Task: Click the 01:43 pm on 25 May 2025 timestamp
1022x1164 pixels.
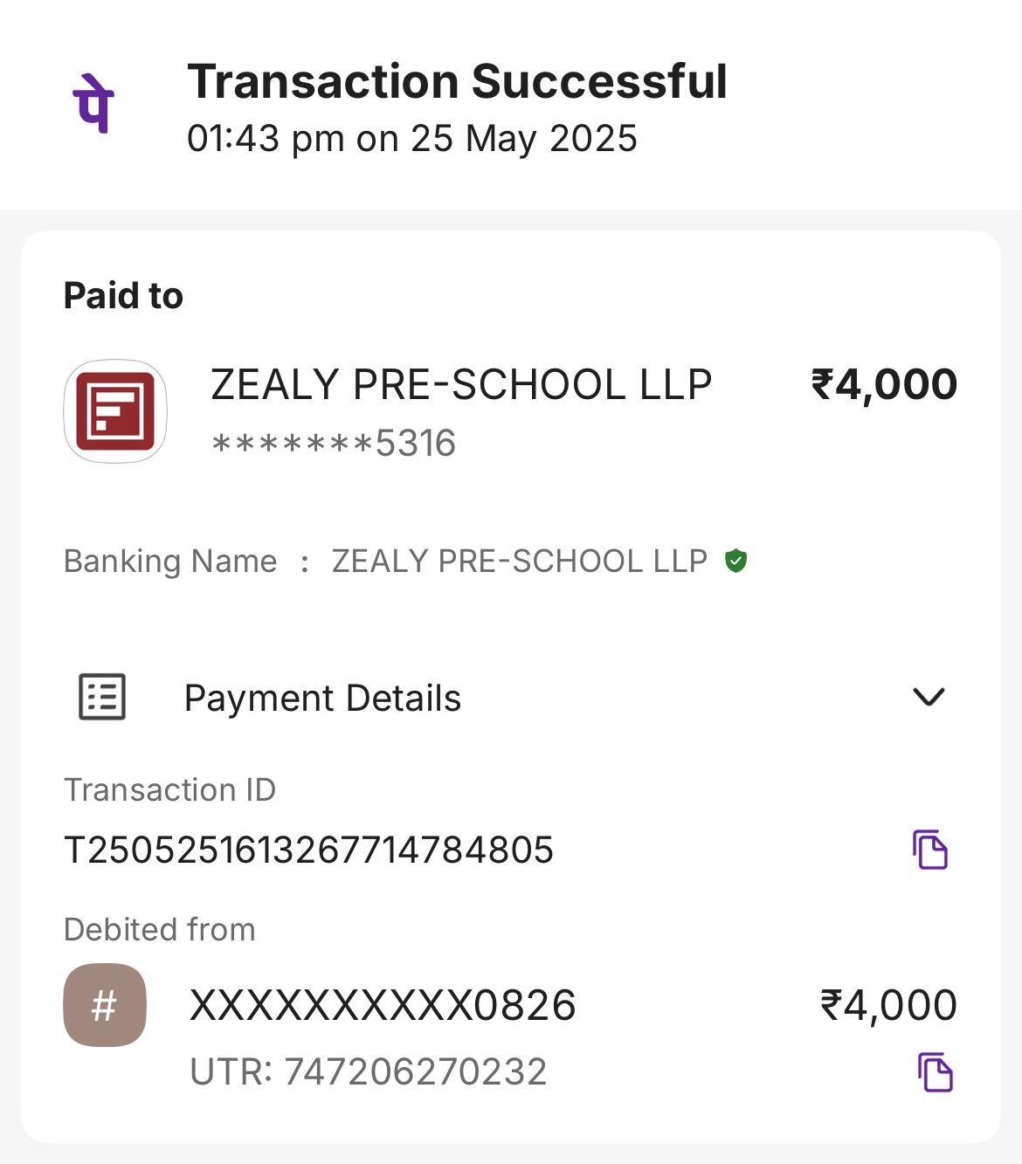Action: coord(412,139)
